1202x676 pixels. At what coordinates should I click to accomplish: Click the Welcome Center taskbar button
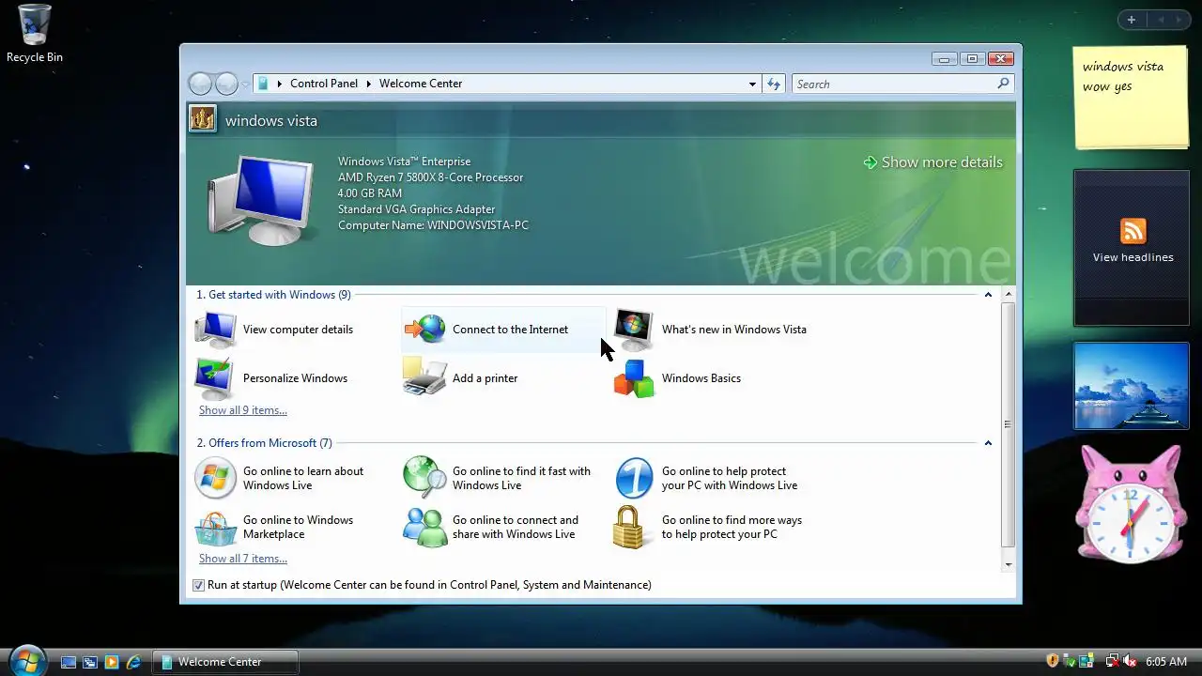[x=225, y=662]
